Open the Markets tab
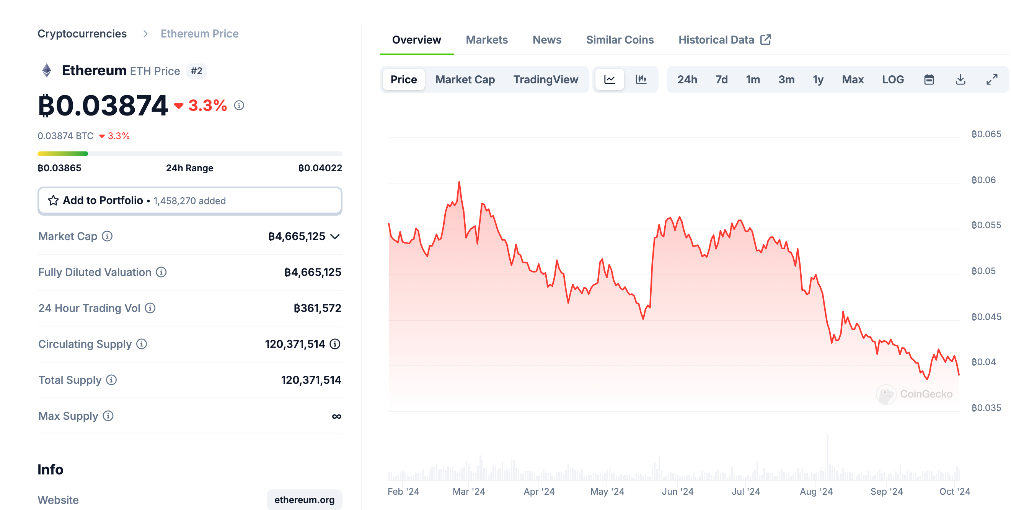Viewport: 1011px width, 510px height. (487, 40)
